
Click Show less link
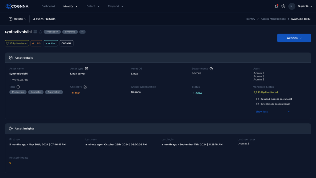click(x=262, y=112)
